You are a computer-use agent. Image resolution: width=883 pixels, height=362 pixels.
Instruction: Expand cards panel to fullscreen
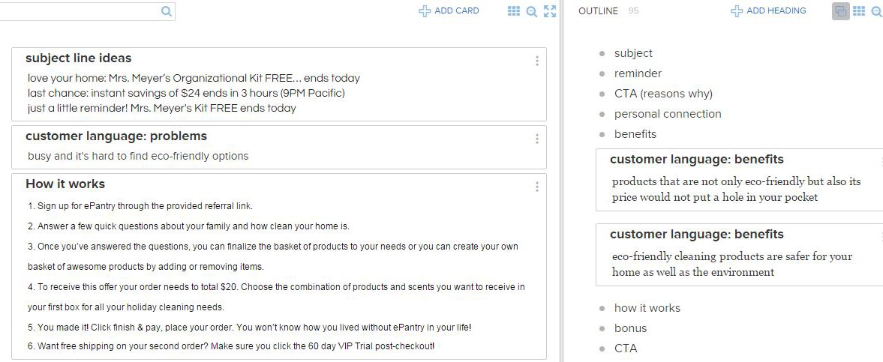550,11
